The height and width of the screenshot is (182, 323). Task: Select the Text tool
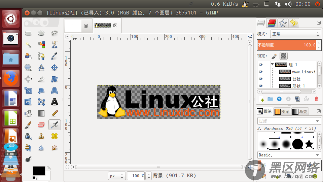pos(55,102)
